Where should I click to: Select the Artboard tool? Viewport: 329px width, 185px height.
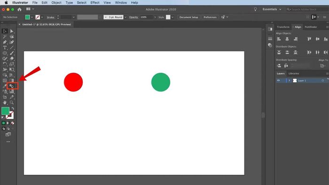click(x=5, y=97)
